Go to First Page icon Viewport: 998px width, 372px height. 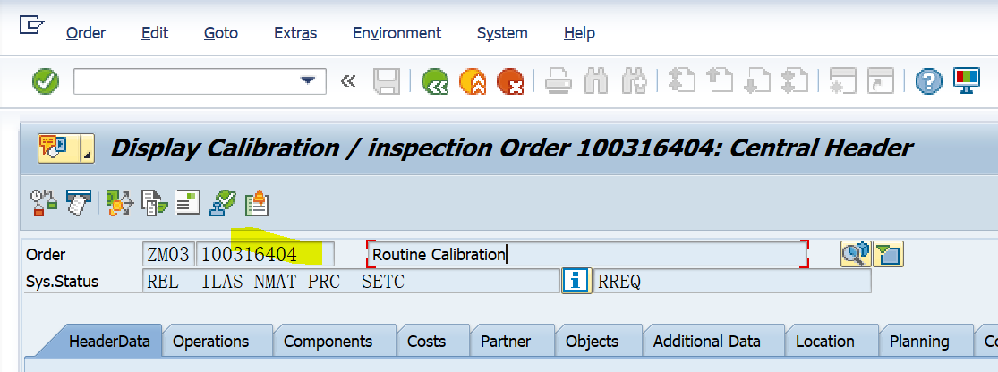click(x=681, y=81)
